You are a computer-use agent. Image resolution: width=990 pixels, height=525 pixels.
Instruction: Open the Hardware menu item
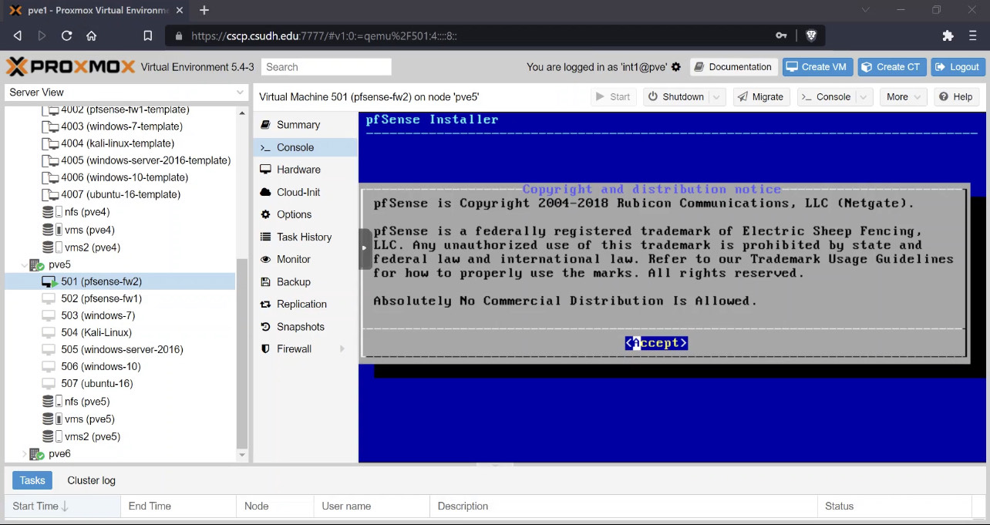click(x=298, y=170)
